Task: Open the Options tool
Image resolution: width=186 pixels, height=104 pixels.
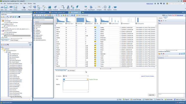Action: [x=109, y=8]
